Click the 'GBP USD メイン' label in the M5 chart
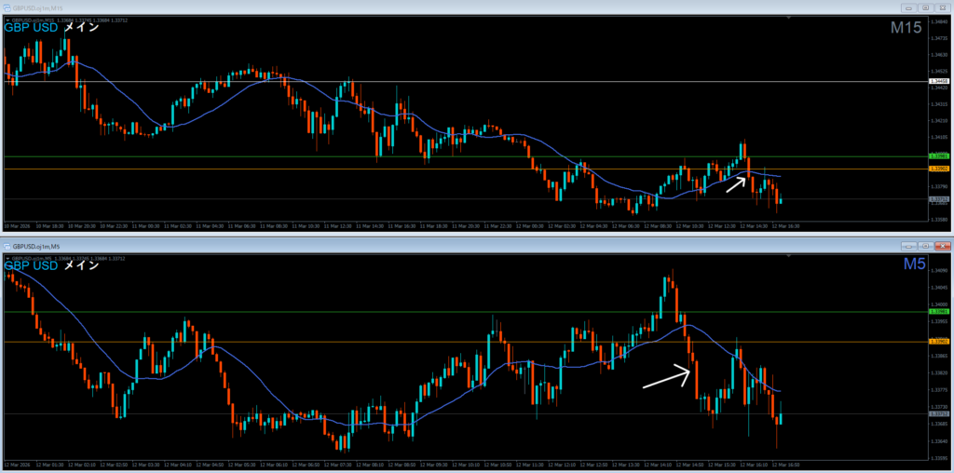The image size is (954, 473). (x=52, y=265)
